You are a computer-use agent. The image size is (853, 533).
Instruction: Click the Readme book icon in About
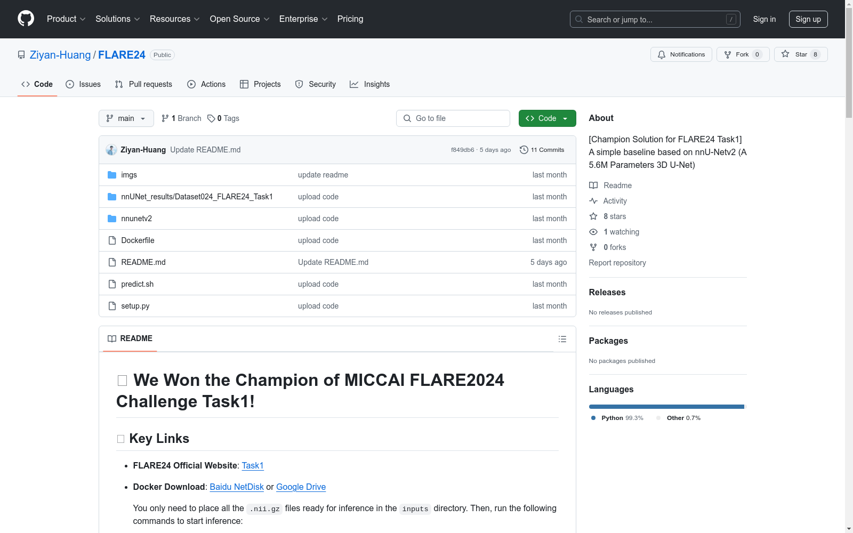pos(593,185)
